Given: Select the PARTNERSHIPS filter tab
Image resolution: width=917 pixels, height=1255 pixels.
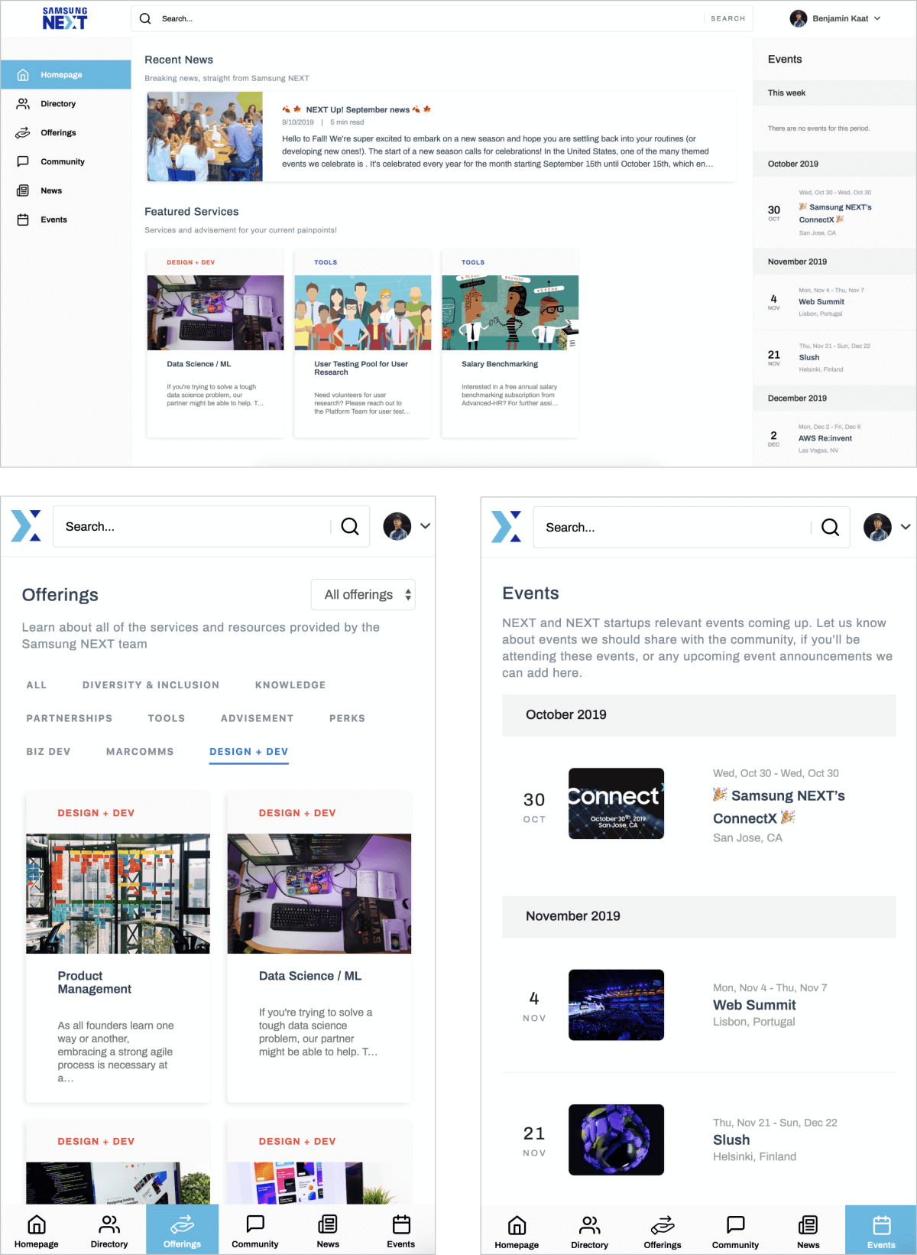Looking at the screenshot, I should pyautogui.click(x=70, y=718).
